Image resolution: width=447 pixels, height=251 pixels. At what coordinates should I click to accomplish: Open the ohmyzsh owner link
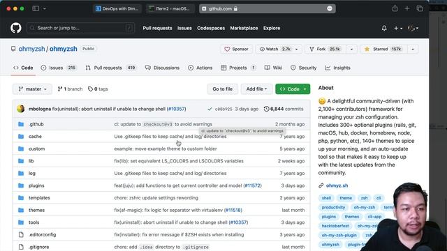[31, 49]
